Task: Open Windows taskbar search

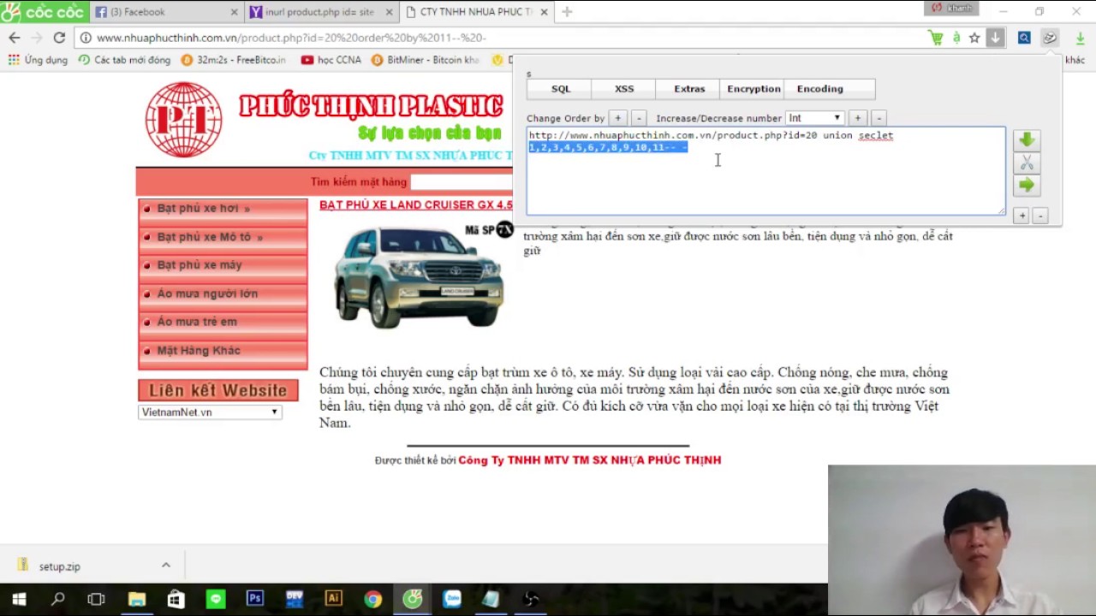Action: coord(57,599)
